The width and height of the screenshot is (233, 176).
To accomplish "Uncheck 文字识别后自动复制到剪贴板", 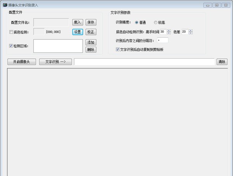I will (x=118, y=49).
